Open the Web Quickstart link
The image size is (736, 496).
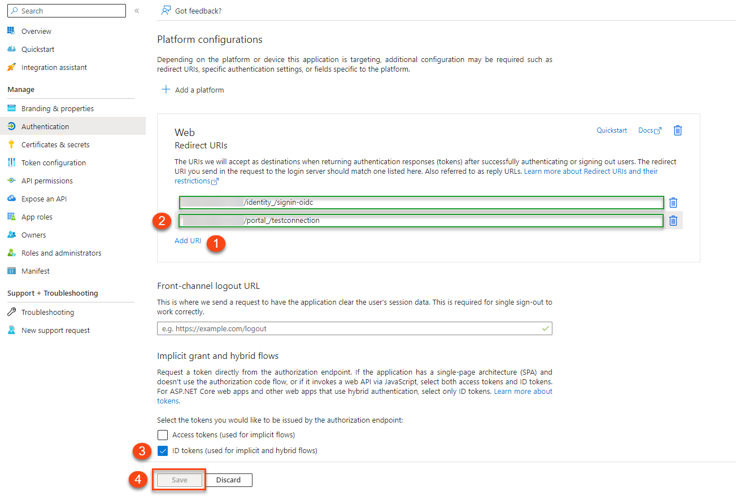pyautogui.click(x=612, y=130)
